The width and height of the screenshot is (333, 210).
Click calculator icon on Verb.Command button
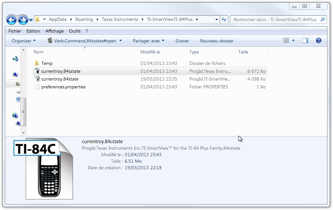(50, 40)
